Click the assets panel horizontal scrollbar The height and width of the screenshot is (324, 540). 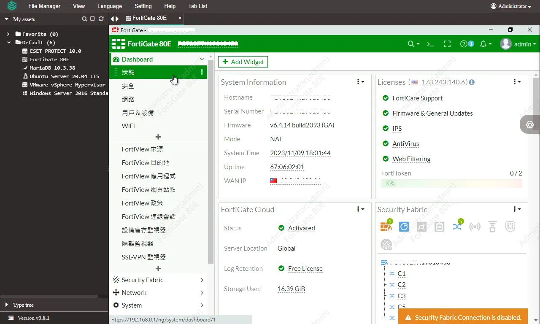pos(49,297)
